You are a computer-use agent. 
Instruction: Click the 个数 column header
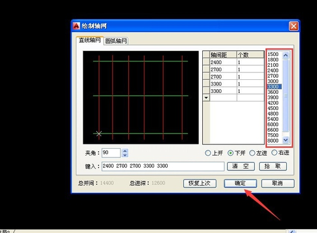[x=250, y=55]
